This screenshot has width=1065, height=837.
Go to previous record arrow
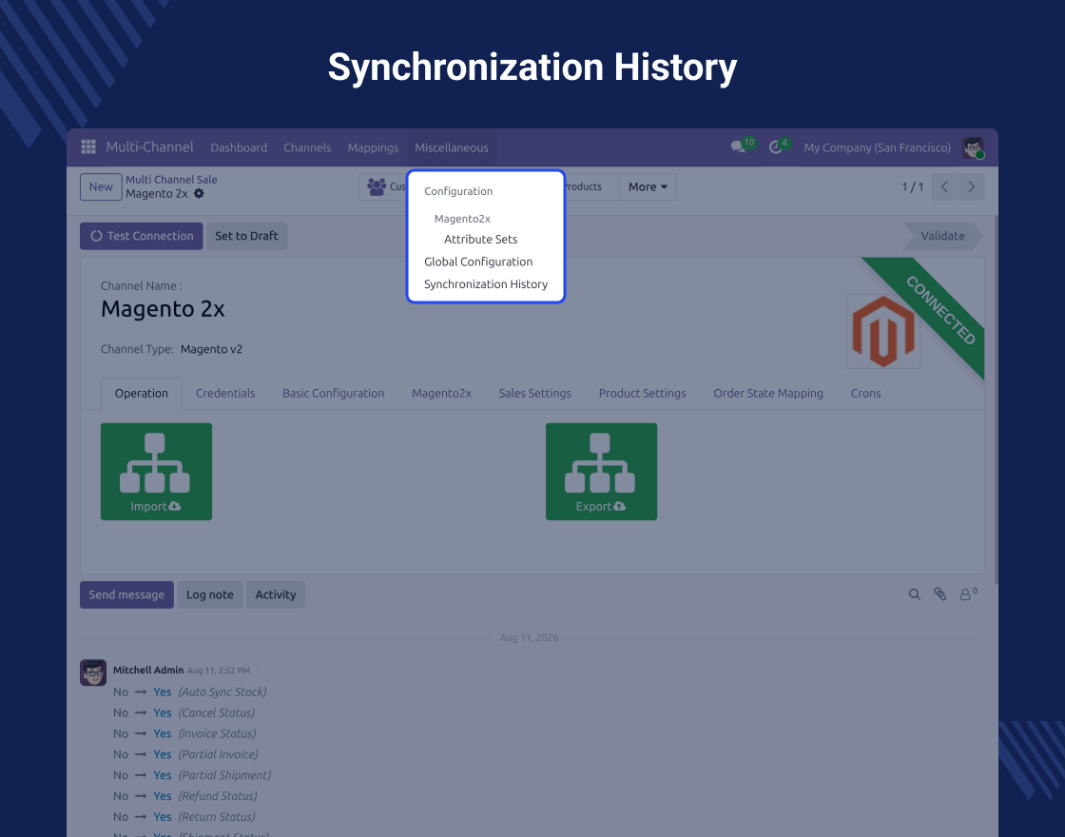pyautogui.click(x=944, y=186)
